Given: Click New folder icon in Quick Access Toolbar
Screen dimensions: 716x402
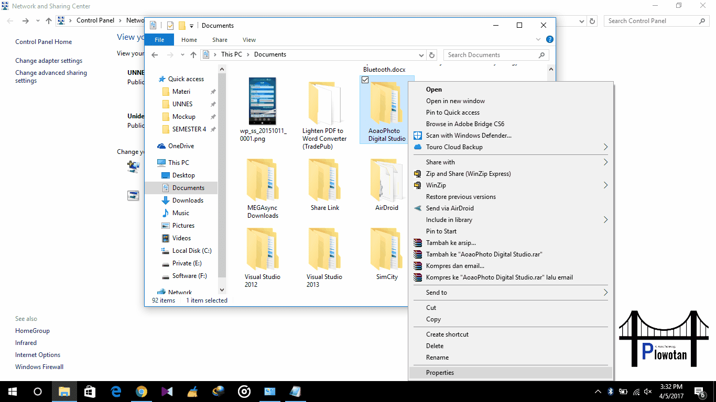Looking at the screenshot, I should 182,26.
